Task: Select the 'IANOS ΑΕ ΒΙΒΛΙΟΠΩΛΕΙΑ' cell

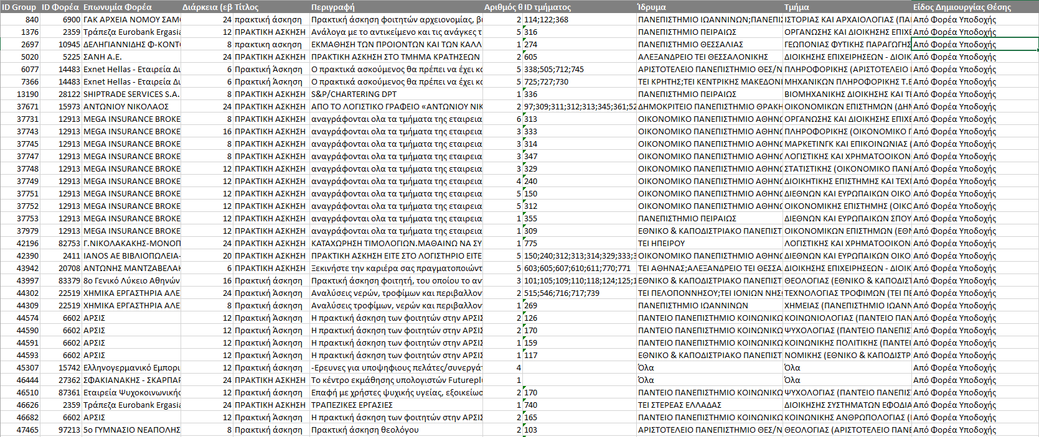Action: [x=131, y=255]
